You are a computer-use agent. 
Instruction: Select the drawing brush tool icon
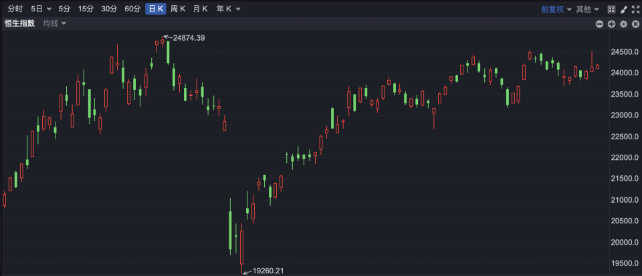623,9
